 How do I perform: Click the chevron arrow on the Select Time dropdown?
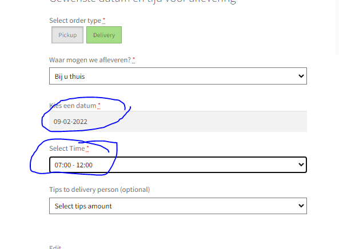301,165
